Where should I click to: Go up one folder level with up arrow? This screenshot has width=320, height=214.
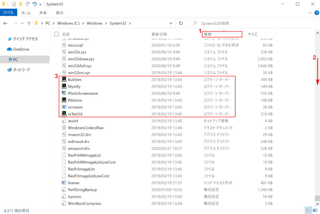point(29,24)
